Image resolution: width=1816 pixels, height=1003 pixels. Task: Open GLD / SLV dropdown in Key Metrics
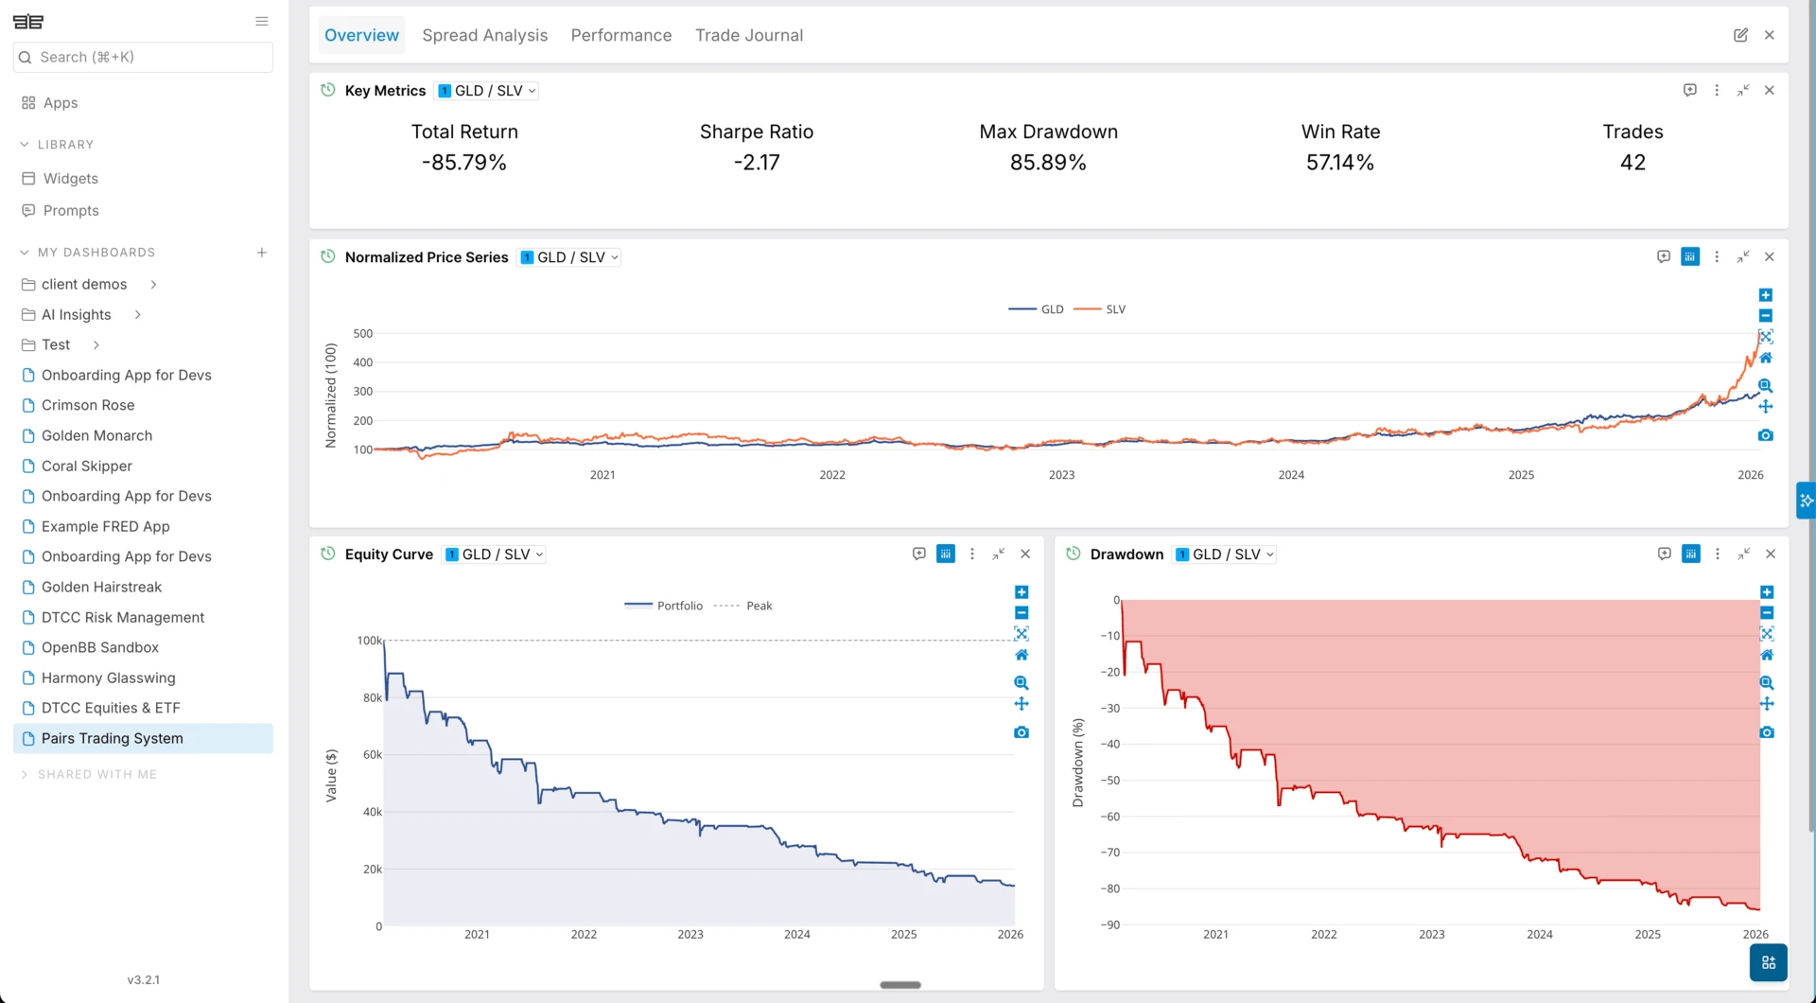(x=488, y=91)
